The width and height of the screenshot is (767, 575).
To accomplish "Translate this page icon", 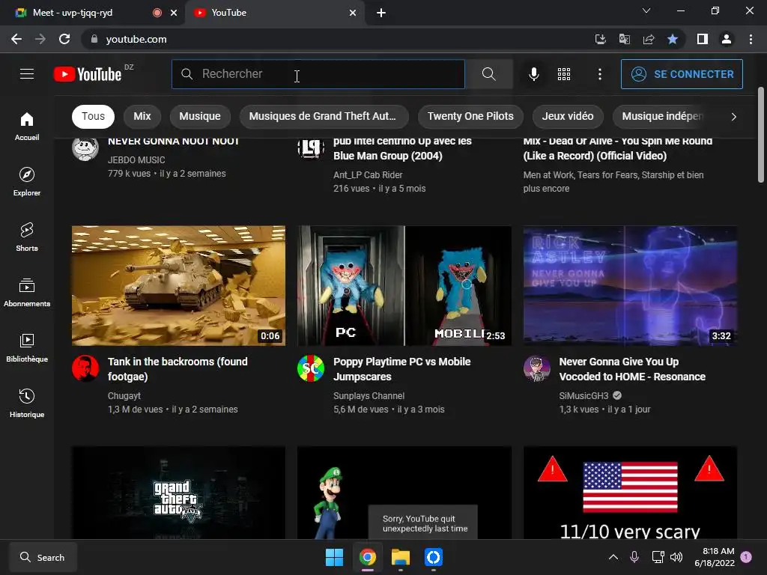I will click(624, 39).
